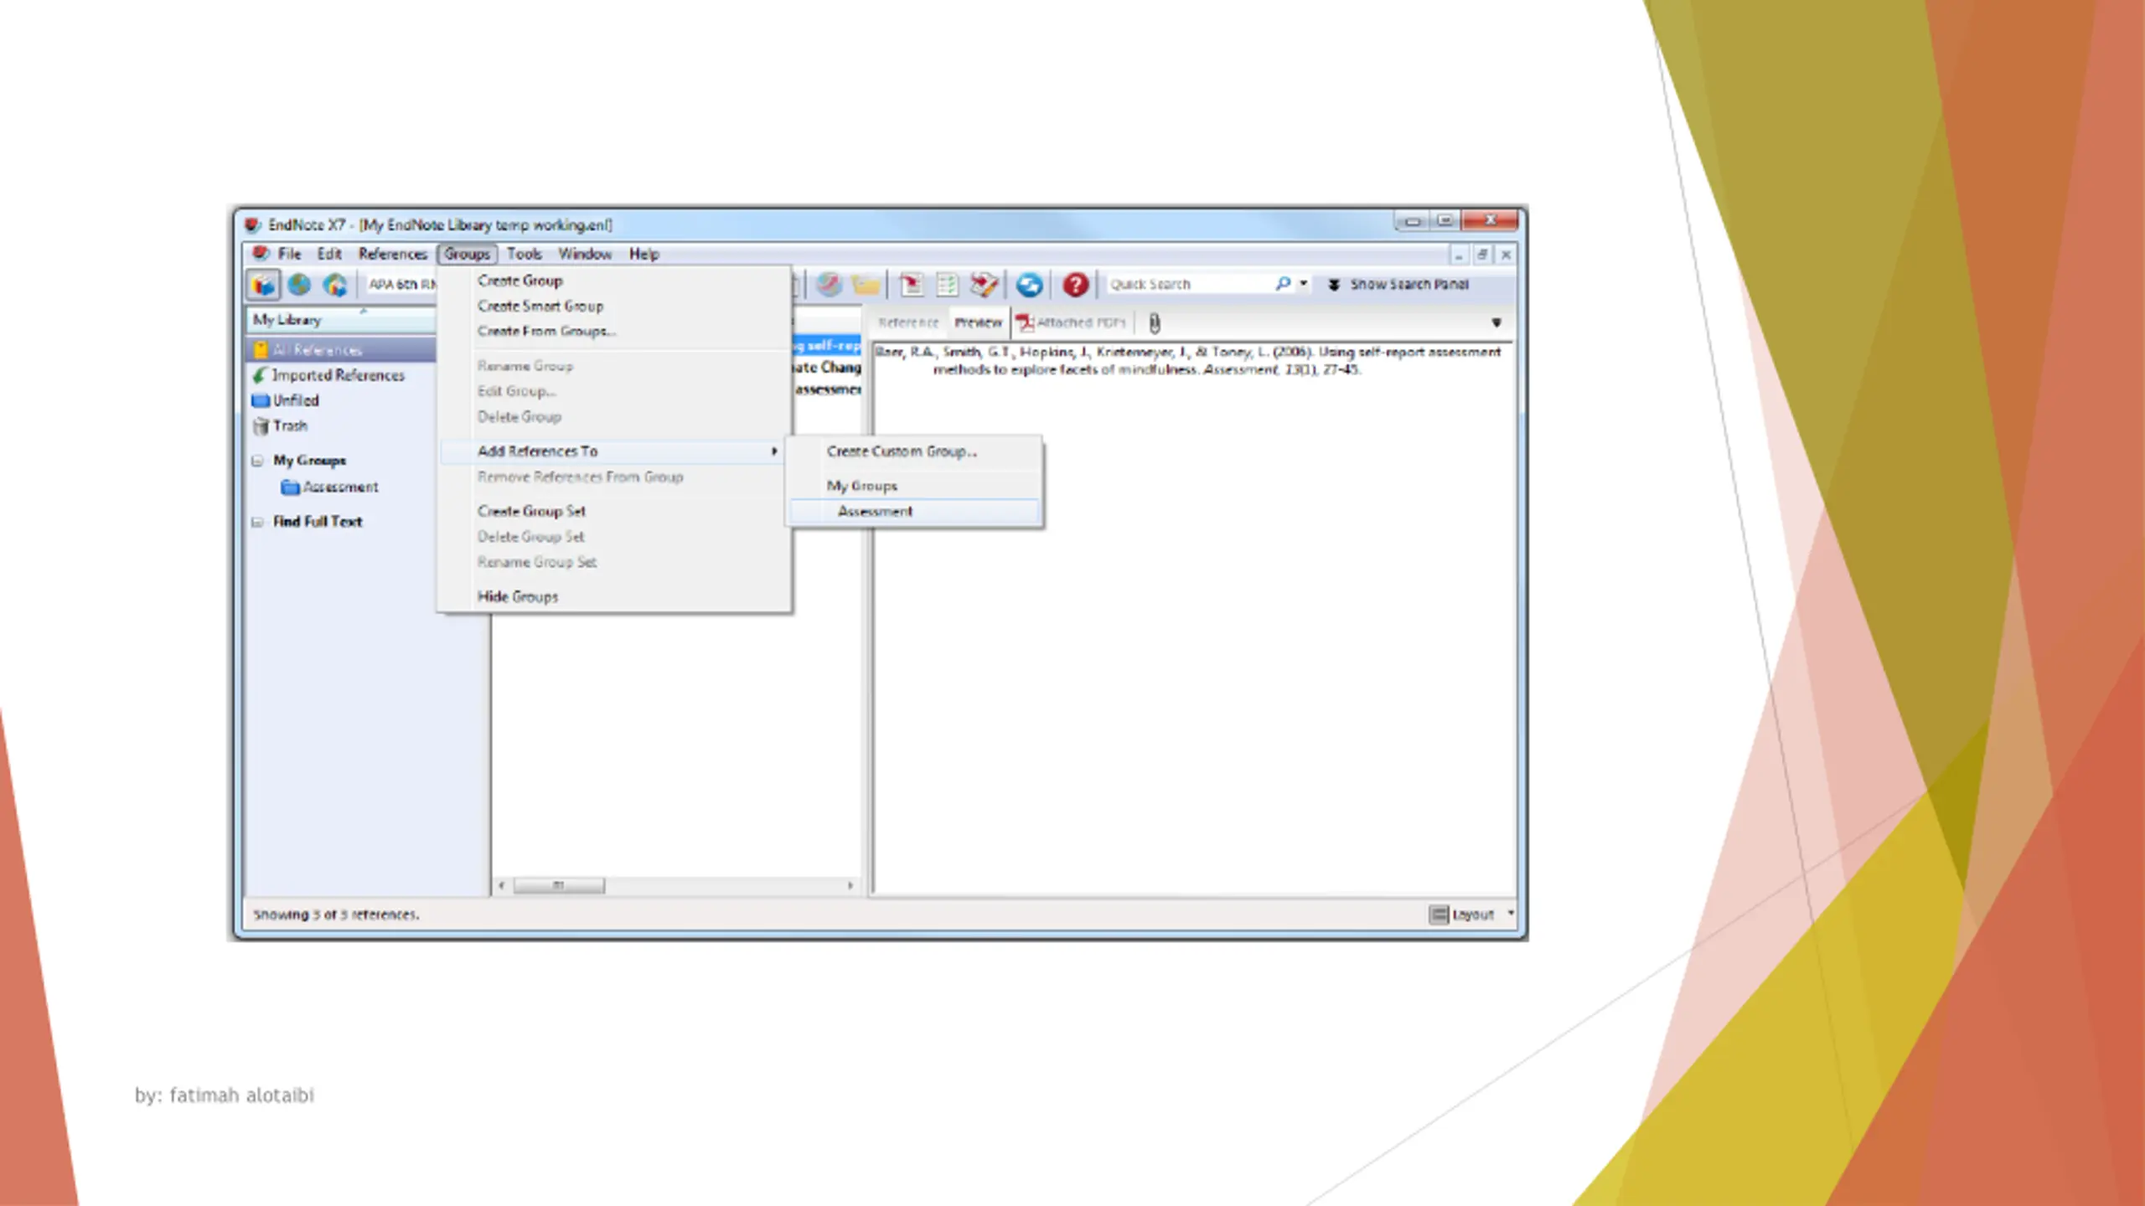Choose Create Smart Group from the menu
Image resolution: width=2145 pixels, height=1206 pixels.
[540, 307]
